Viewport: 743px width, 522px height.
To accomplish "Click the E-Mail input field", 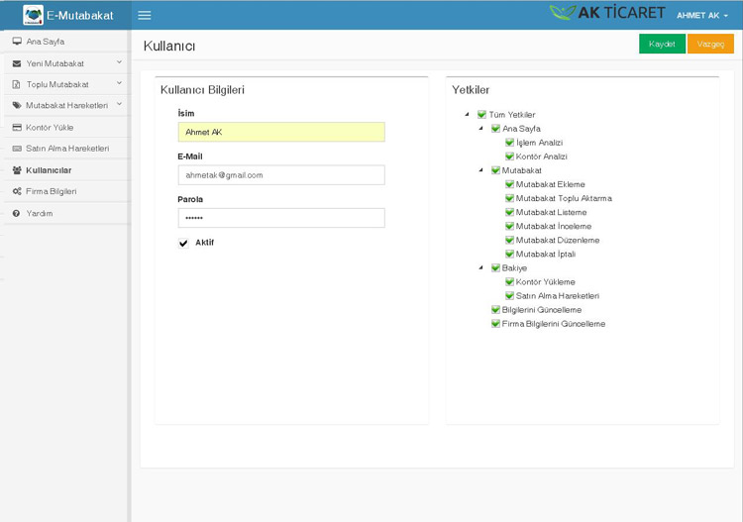I will (280, 175).
